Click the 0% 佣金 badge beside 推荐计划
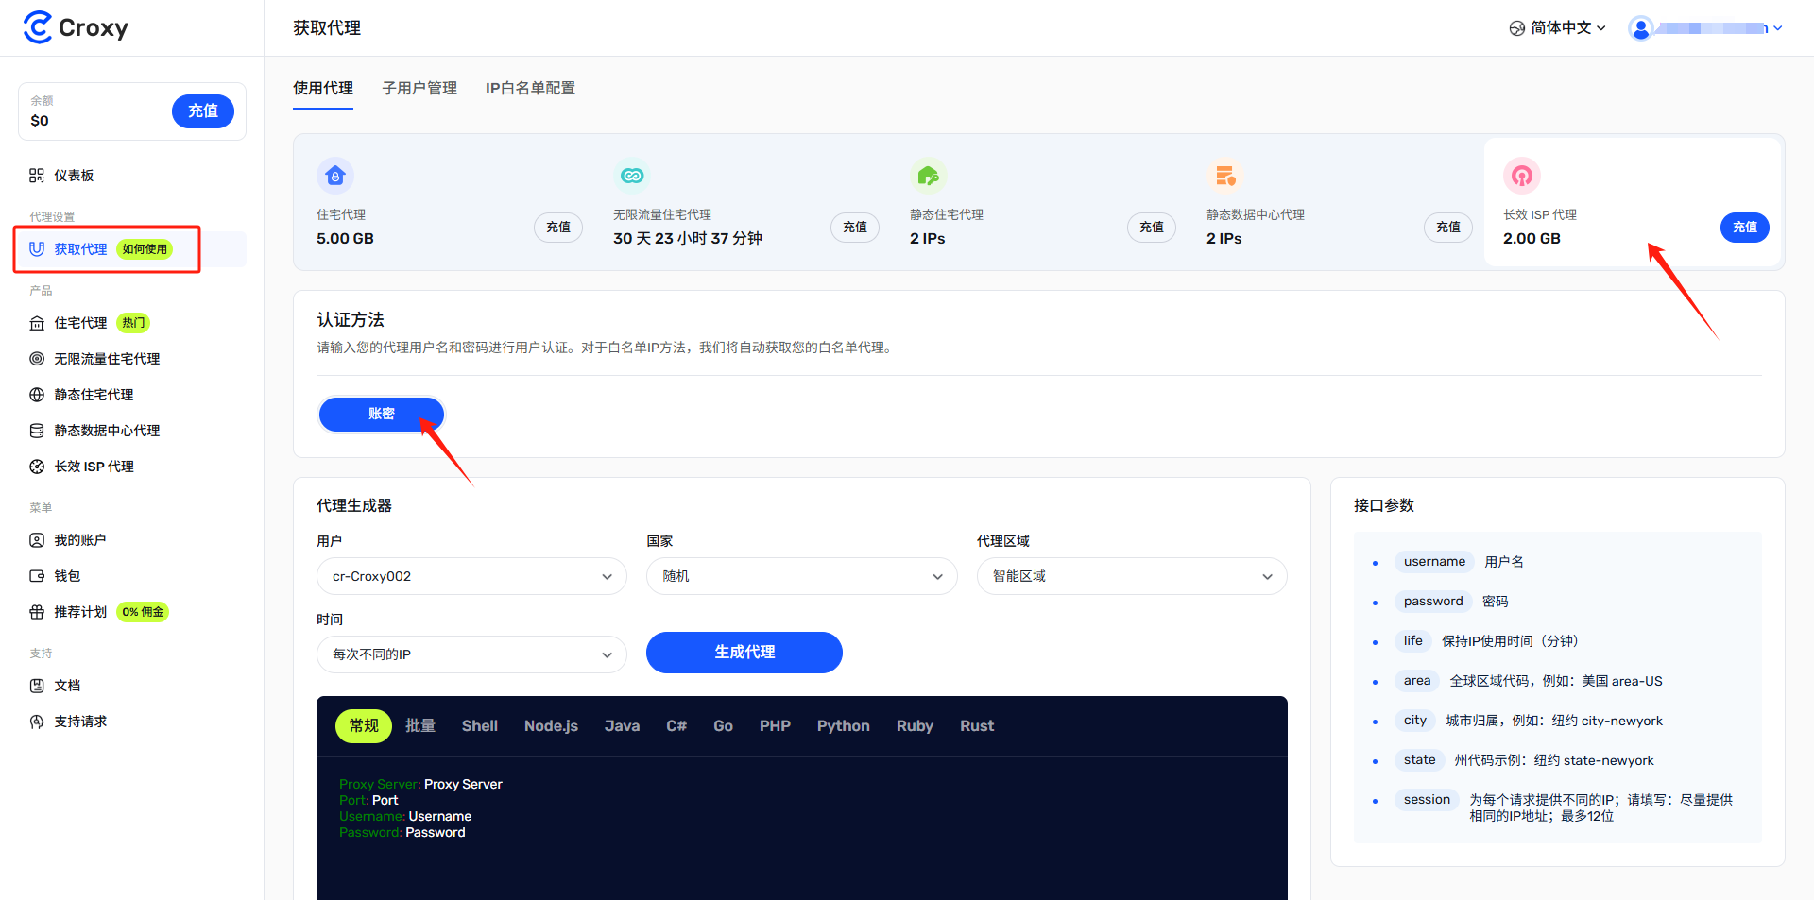This screenshot has width=1814, height=900. (x=143, y=612)
